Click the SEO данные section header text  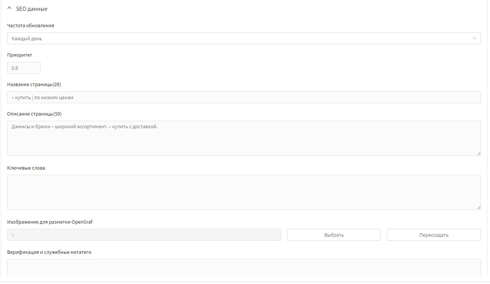[x=32, y=9]
